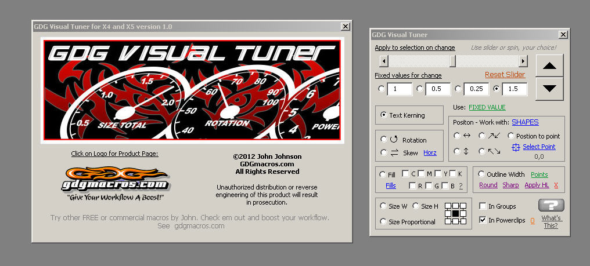Click the large spin up arrow button
Screen dimensions: 590x266
tap(549, 65)
